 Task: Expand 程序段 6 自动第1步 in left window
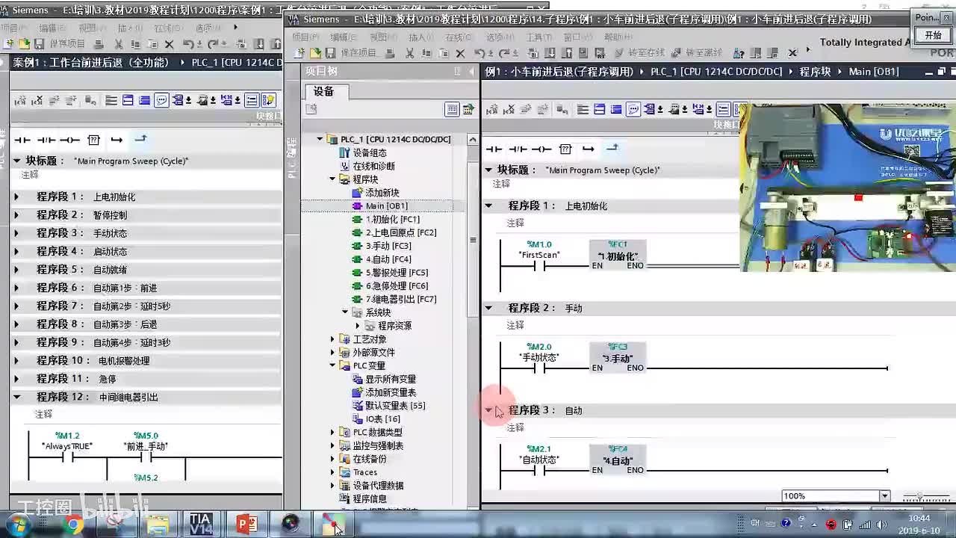click(x=16, y=288)
